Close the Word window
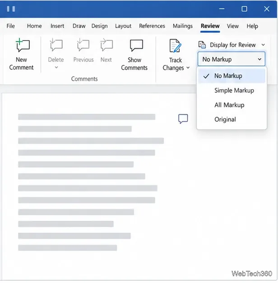The image size is (278, 283). (267, 9)
